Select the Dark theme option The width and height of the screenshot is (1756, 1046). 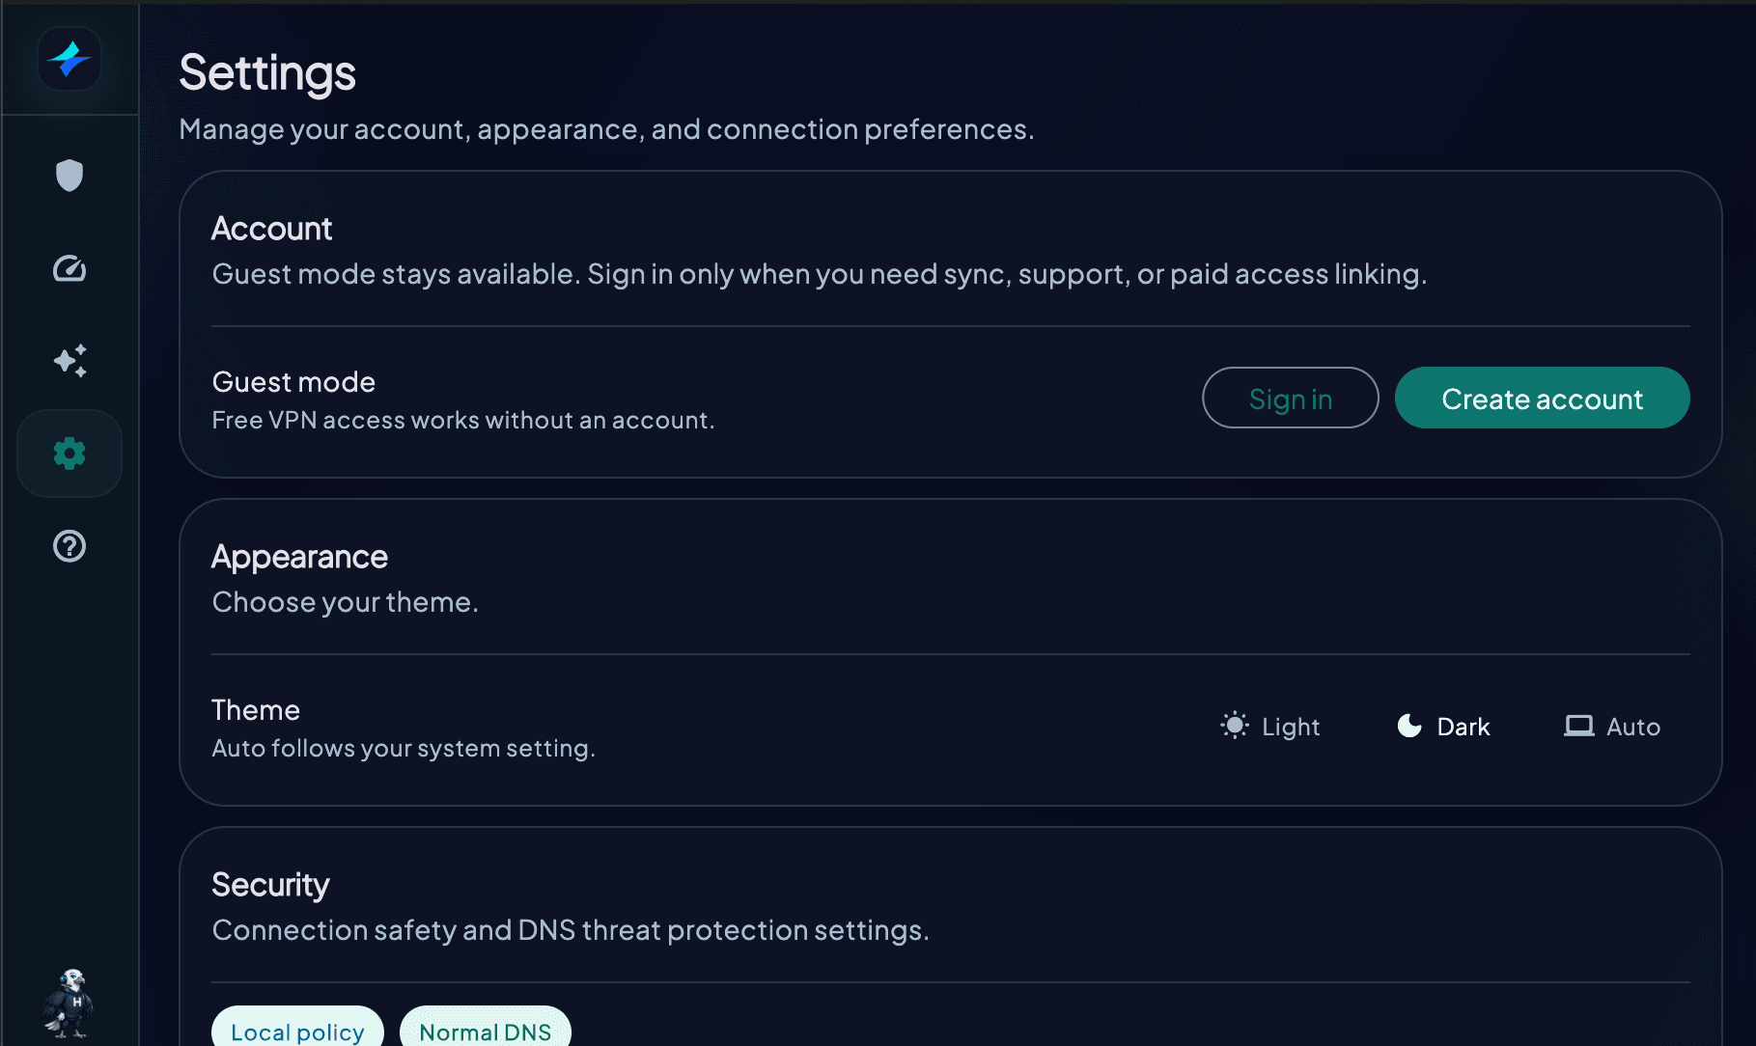click(x=1444, y=726)
